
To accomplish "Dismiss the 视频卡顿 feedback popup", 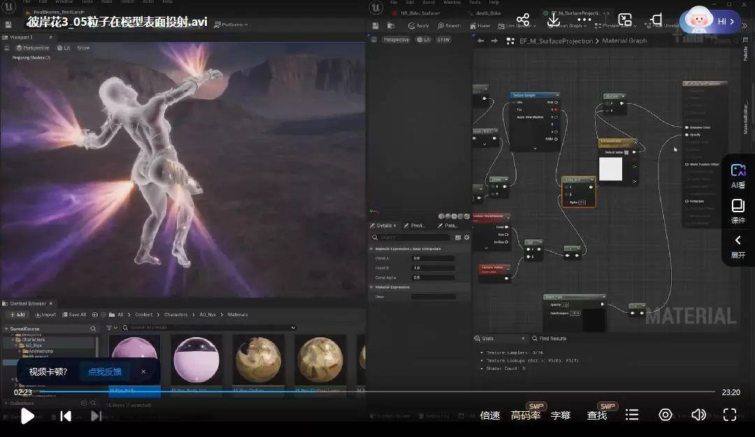I will [x=143, y=371].
